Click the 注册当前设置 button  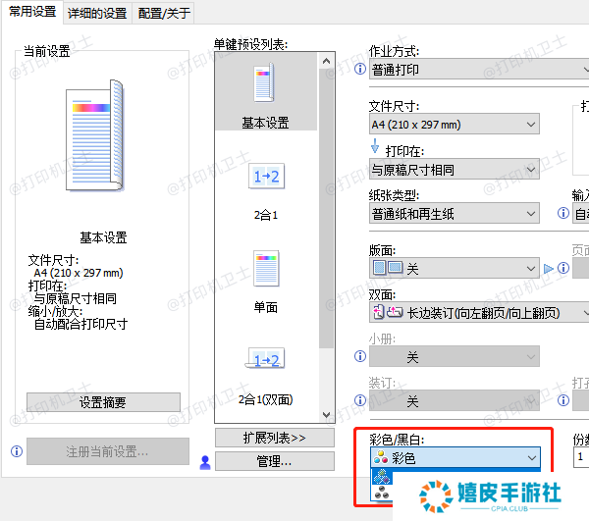pyautogui.click(x=107, y=451)
